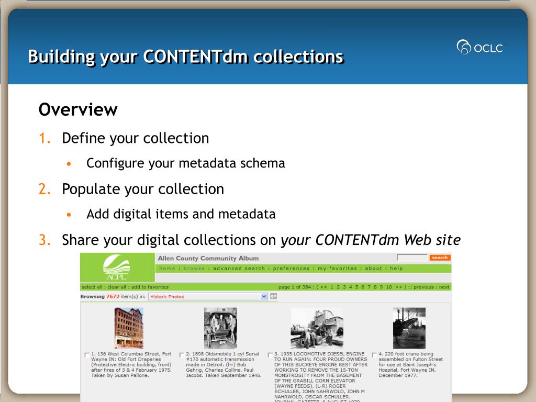536x402 pixels.
Task: Open preferences in navigation bar
Action: click(x=291, y=269)
